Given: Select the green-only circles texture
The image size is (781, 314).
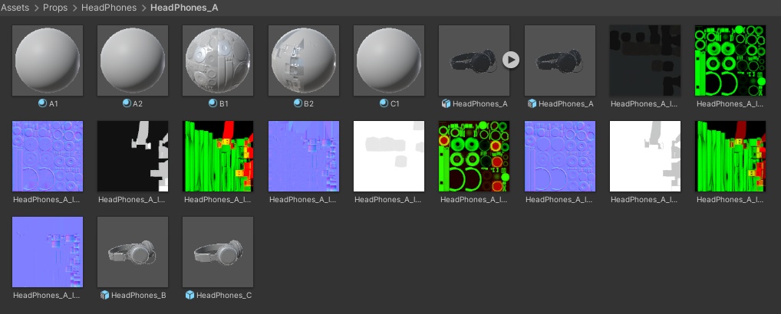Looking at the screenshot, I should click(x=730, y=60).
